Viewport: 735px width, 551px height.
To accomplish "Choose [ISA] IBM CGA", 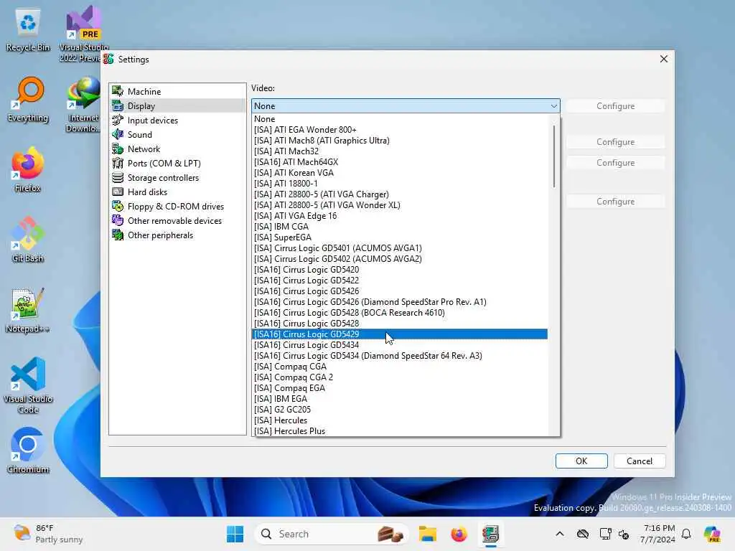I will [x=400, y=227].
